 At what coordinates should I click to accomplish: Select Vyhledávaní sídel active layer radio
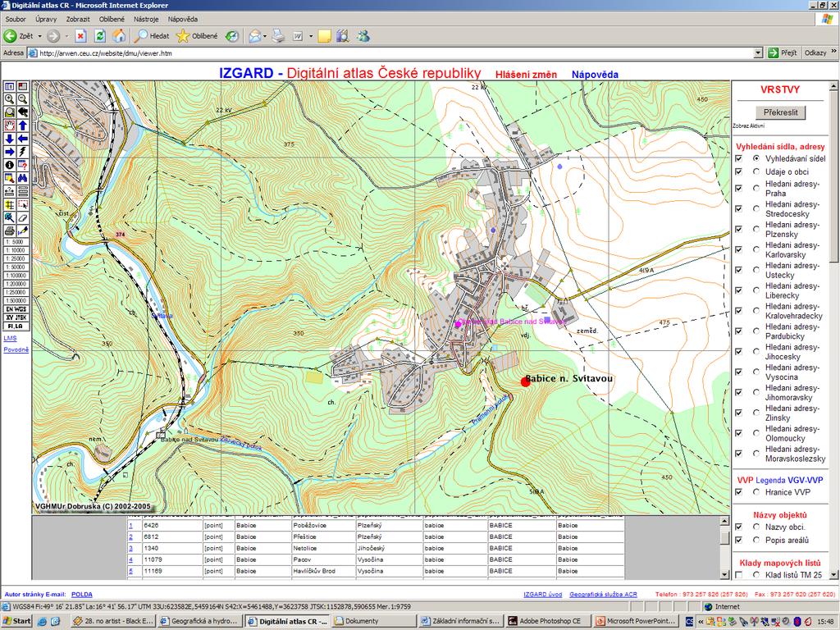[756, 158]
